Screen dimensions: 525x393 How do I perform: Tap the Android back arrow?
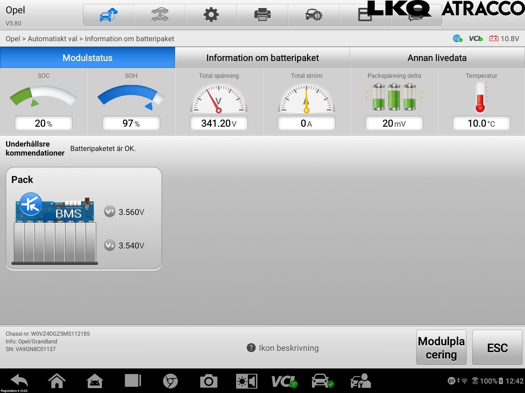tap(19, 381)
